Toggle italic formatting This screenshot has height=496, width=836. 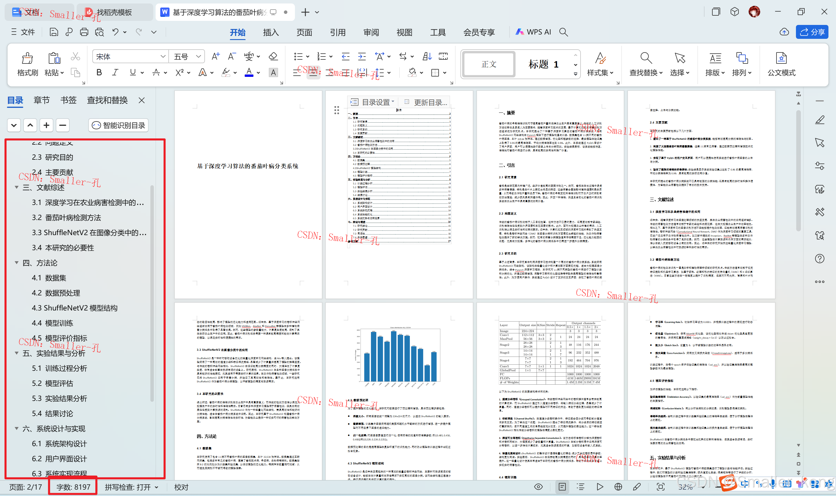click(x=115, y=72)
